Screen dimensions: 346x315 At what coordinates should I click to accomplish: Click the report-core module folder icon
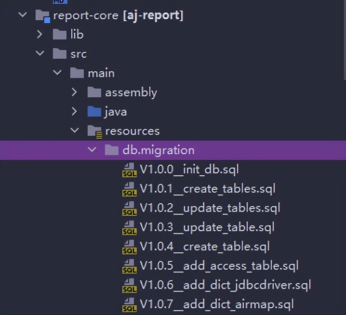(42, 15)
